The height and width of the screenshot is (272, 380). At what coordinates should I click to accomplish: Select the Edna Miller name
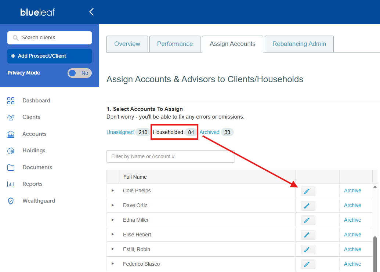point(136,220)
